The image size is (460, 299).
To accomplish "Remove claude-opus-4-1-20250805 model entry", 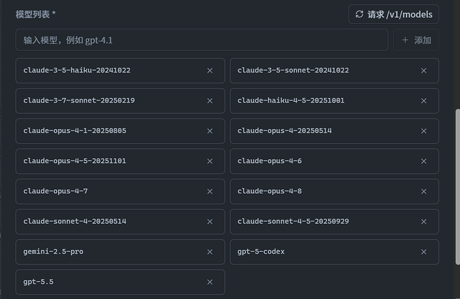I will 210,131.
